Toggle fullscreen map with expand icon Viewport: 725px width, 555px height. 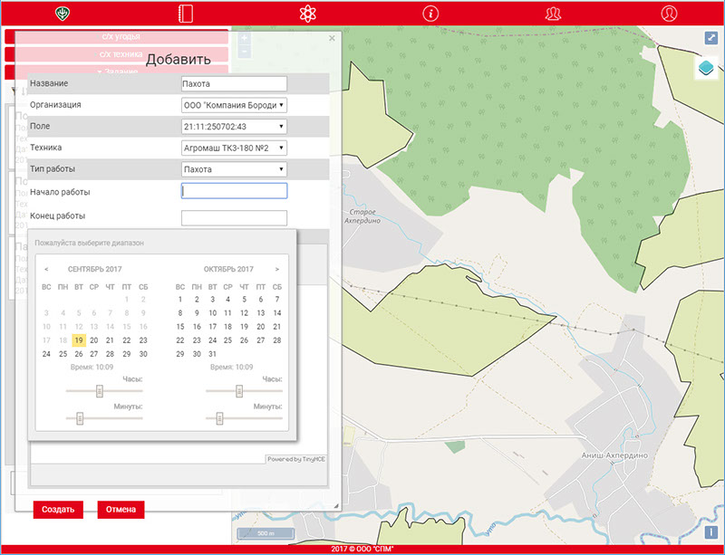pyautogui.click(x=711, y=38)
